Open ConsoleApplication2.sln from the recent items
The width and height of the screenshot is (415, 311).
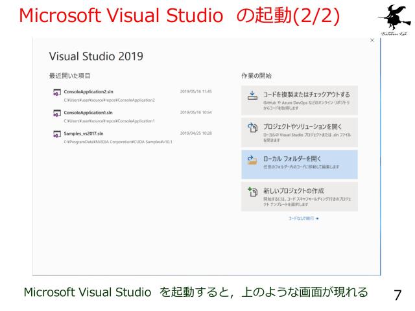pos(89,91)
